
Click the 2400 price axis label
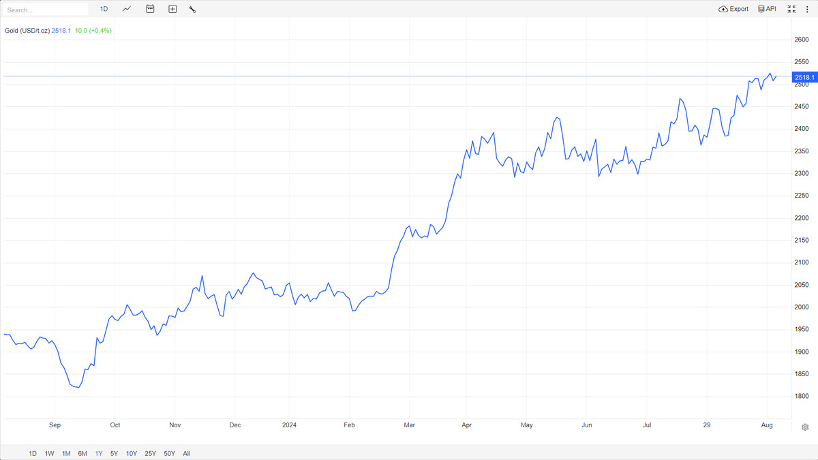pos(802,129)
